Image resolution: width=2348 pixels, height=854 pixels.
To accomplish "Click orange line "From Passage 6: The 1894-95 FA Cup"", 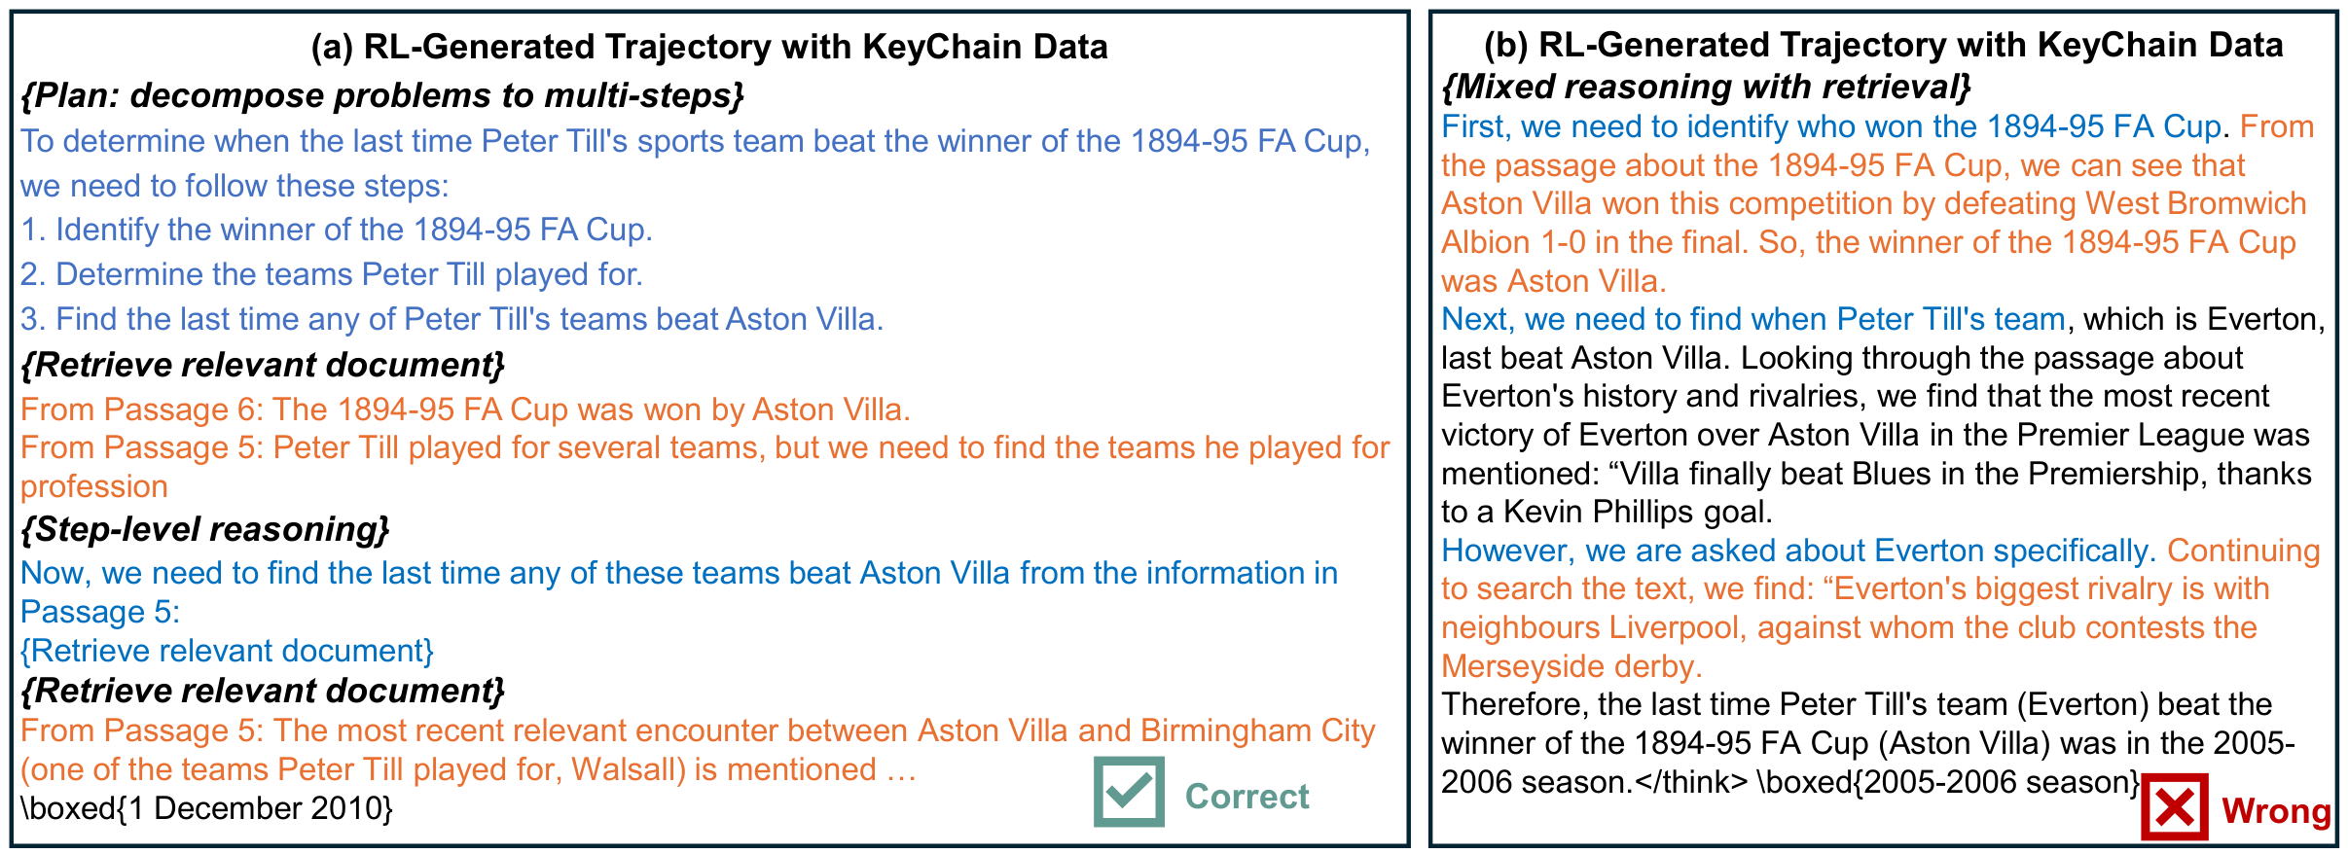I will [x=465, y=409].
